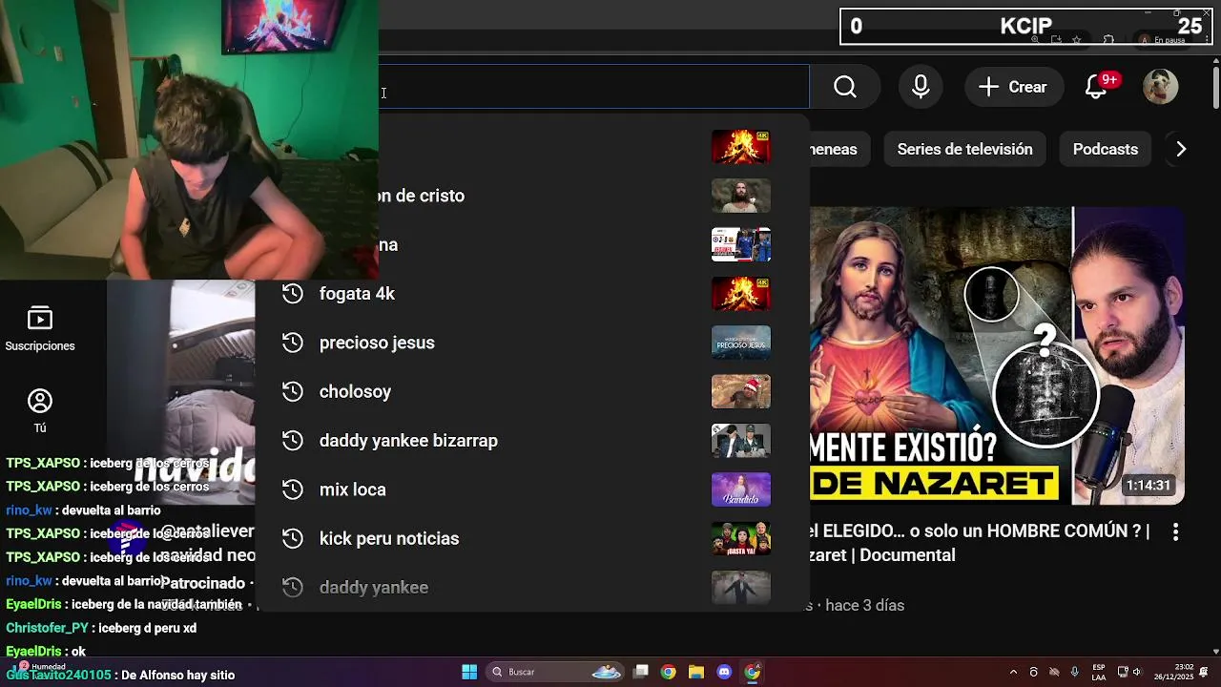1221x687 pixels.
Task: Click topmost fire thumbnail in suggestions
Action: coord(741,147)
